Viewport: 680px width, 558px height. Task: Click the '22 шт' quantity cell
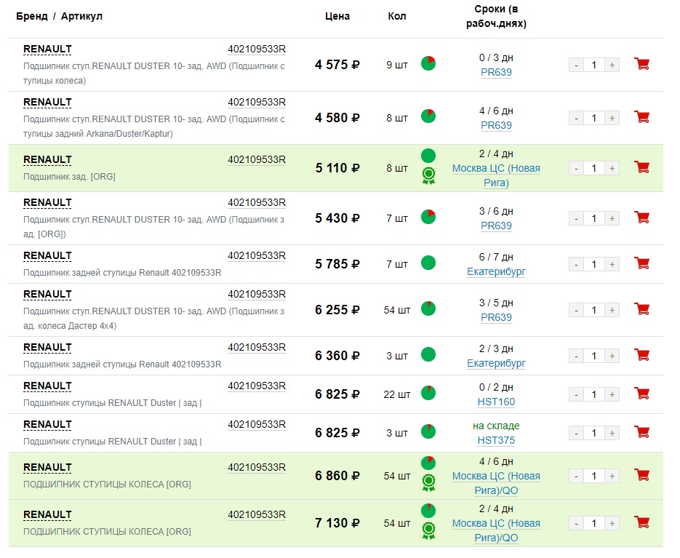397,395
